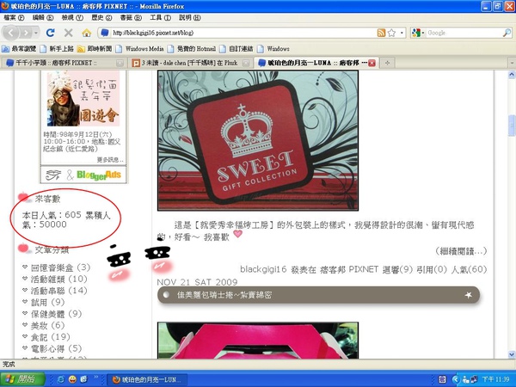This screenshot has width=516, height=387.
Task: Open the 歷史 (History) menu
Action: click(x=101, y=17)
